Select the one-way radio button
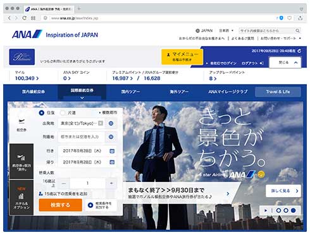Image resolution: width=310 pixels, height=235 pixels. coord(63,113)
